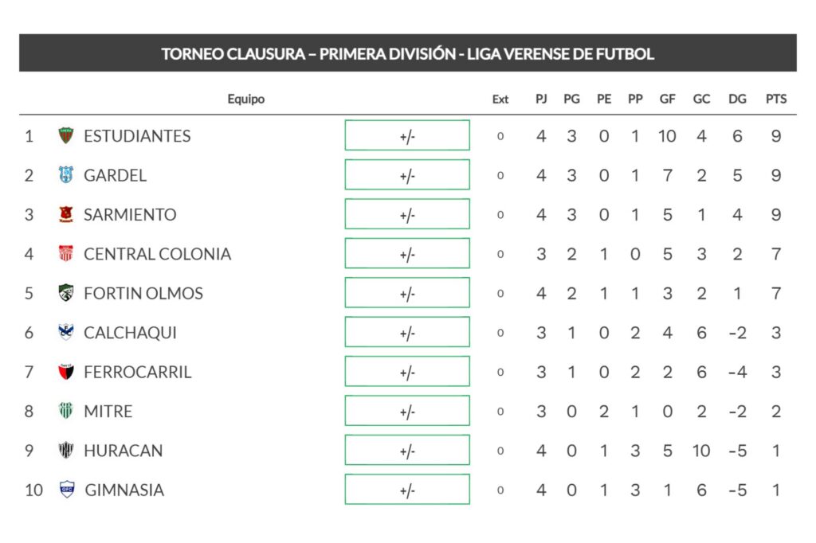Screen dimensions: 816x543
Task: Click the Central Colonia crest icon
Action: pos(66,254)
